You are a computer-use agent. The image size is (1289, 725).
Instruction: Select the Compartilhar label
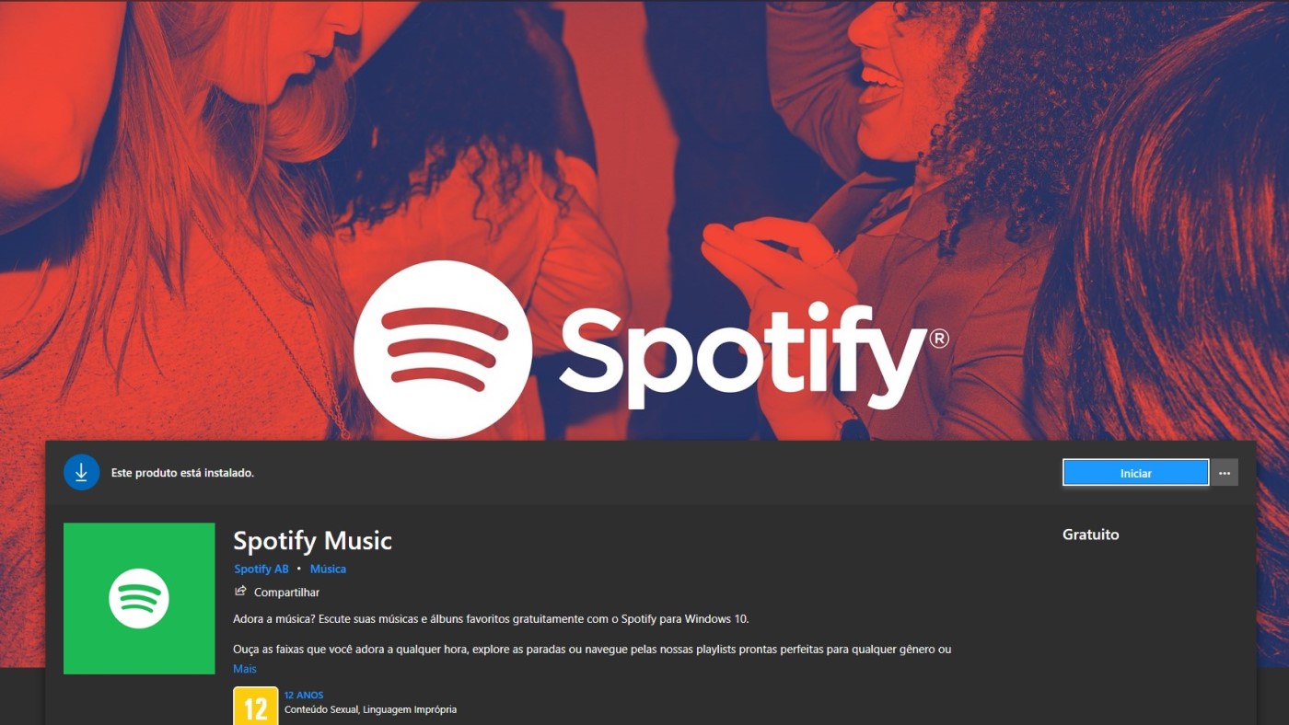[x=286, y=593]
